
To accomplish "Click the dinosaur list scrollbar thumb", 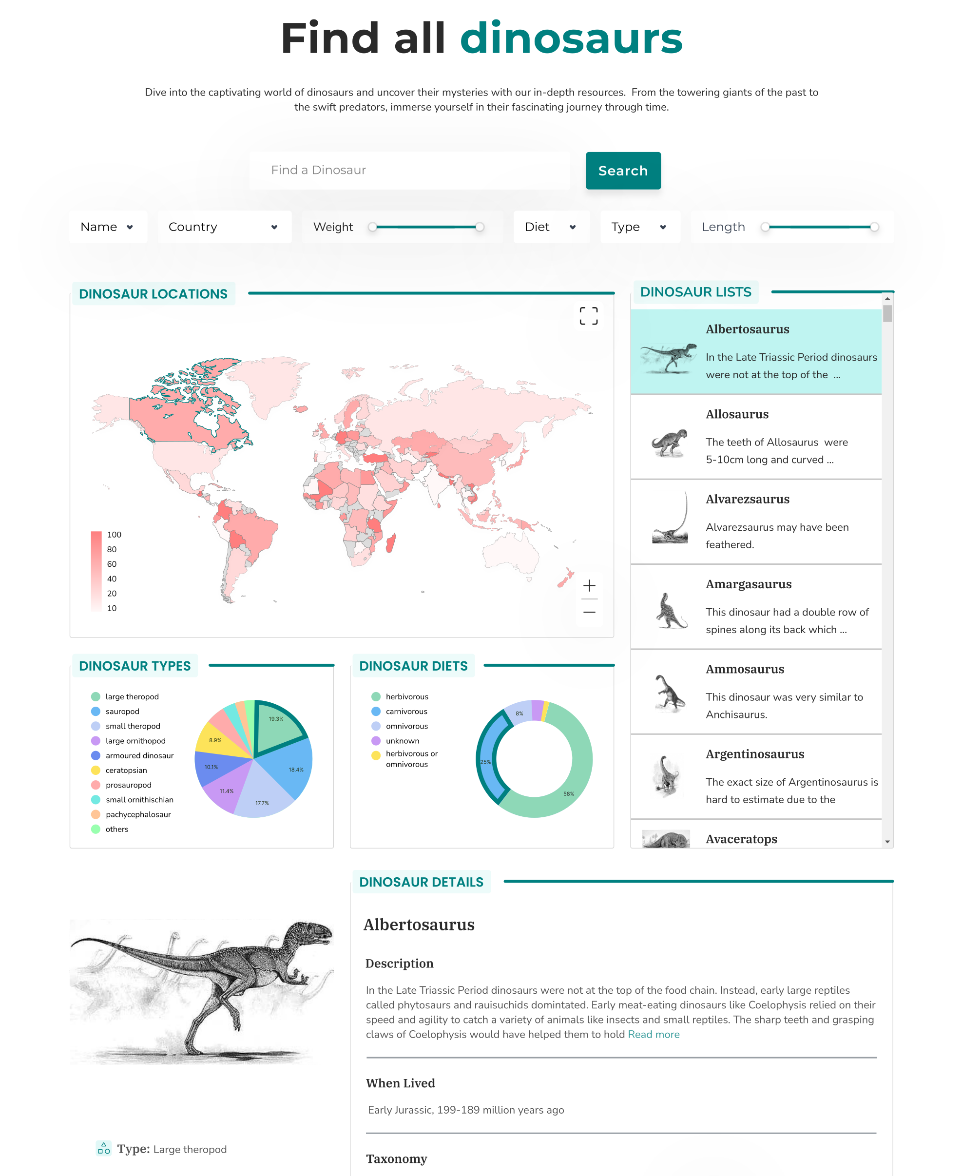I will point(887,313).
